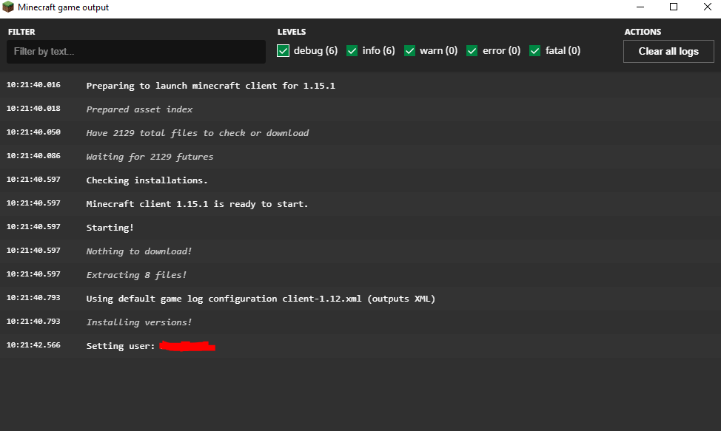Image resolution: width=721 pixels, height=431 pixels.
Task: Select the 'Checking installations.' log row
Action: click(147, 180)
